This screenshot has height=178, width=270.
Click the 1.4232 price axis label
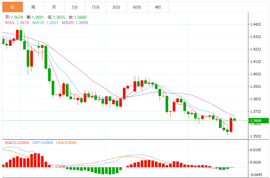click(256, 49)
